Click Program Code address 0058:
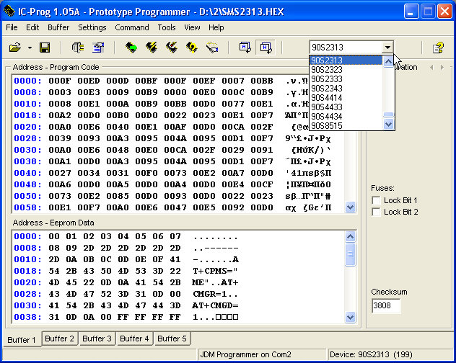 click(28, 207)
